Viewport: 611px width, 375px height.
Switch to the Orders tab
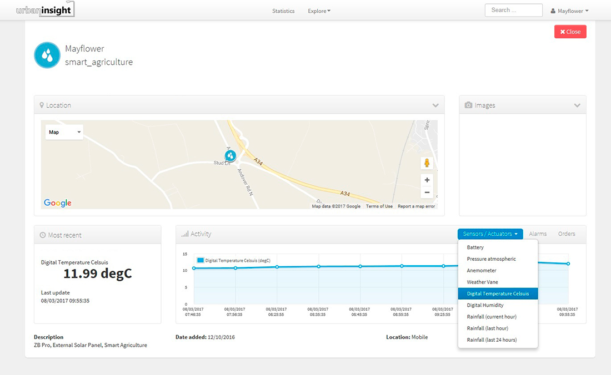pyautogui.click(x=567, y=234)
